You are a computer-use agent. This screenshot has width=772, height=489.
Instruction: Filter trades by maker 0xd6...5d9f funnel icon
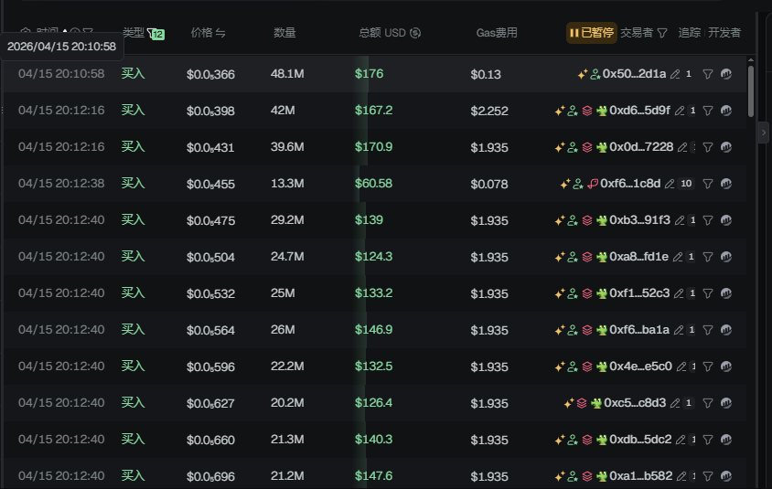pyautogui.click(x=707, y=111)
